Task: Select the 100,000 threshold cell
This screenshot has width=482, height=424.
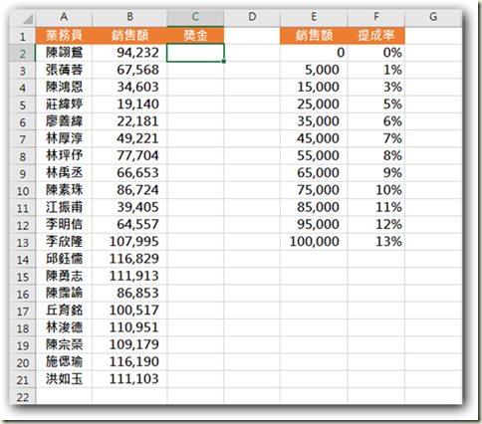Action: click(x=314, y=242)
